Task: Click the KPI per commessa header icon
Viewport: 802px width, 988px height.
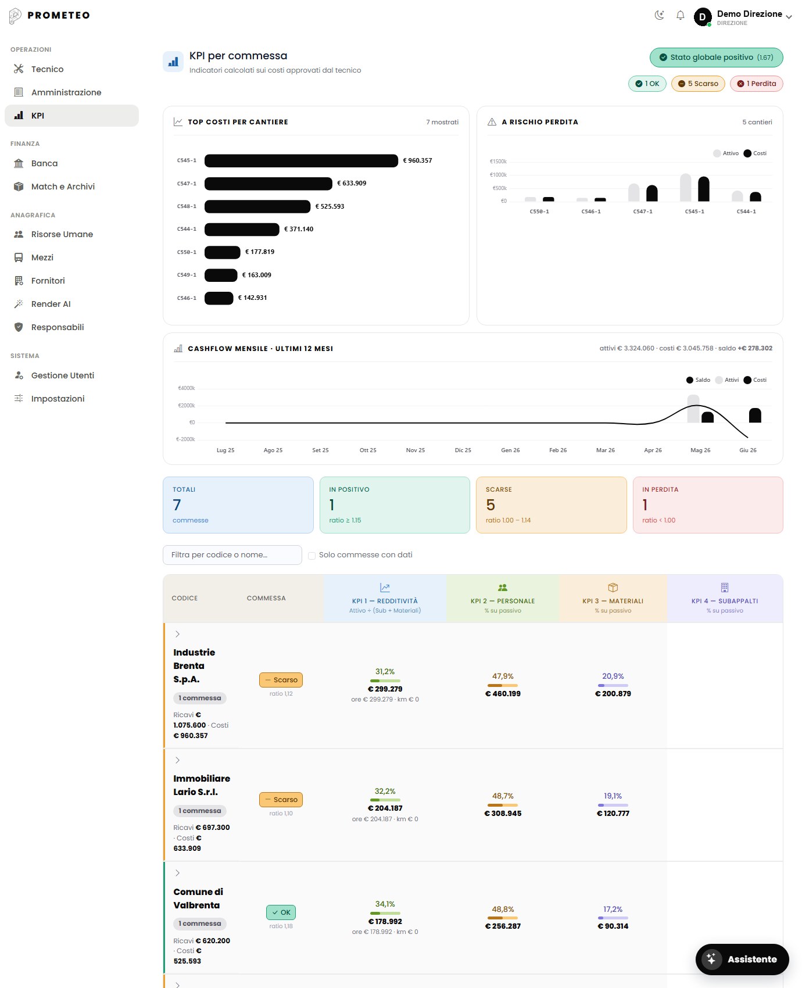Action: [173, 62]
